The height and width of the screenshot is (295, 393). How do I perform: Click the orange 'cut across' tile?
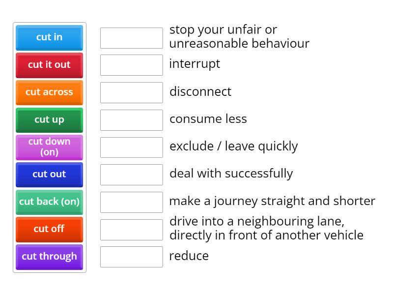tap(49, 92)
